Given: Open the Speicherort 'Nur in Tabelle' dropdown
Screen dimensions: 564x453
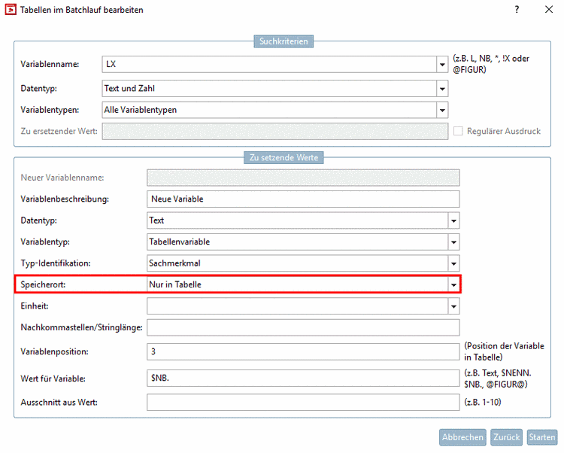Looking at the screenshot, I should point(453,284).
